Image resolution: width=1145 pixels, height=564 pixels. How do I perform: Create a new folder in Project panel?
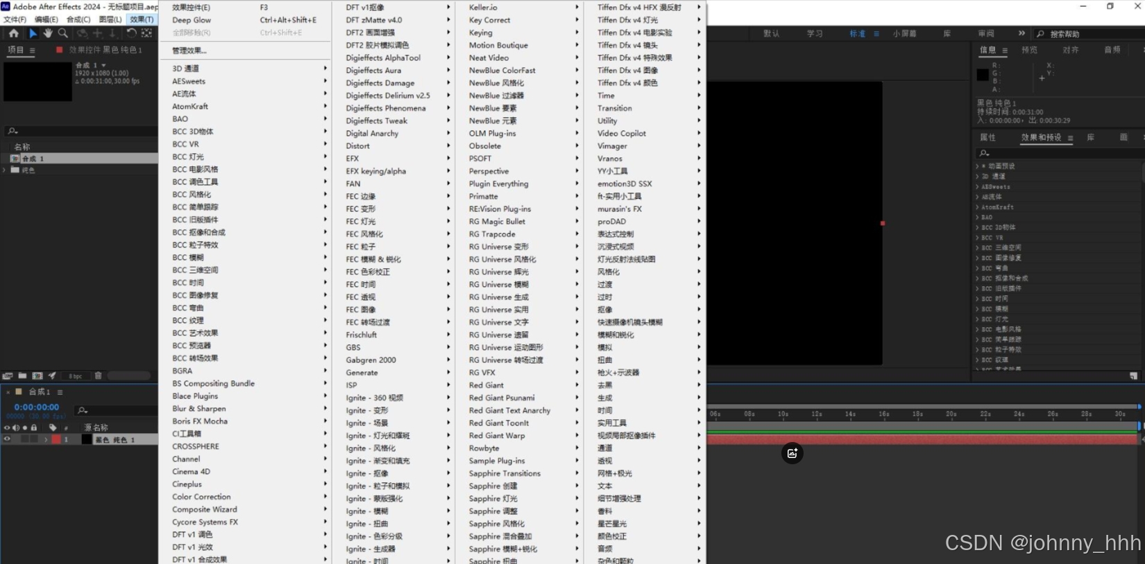click(x=22, y=376)
